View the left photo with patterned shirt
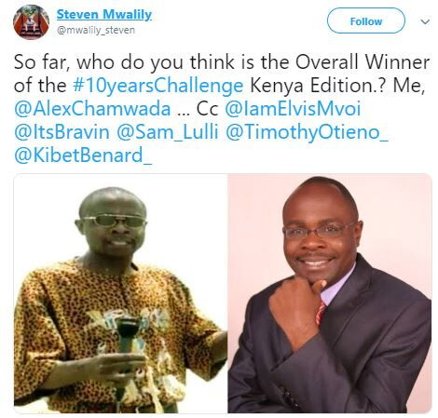 point(120,293)
